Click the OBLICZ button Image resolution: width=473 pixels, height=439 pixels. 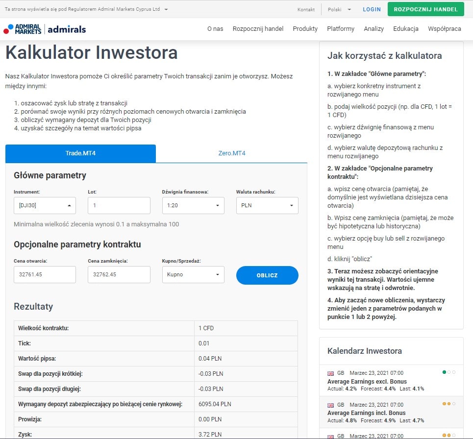pyautogui.click(x=267, y=275)
